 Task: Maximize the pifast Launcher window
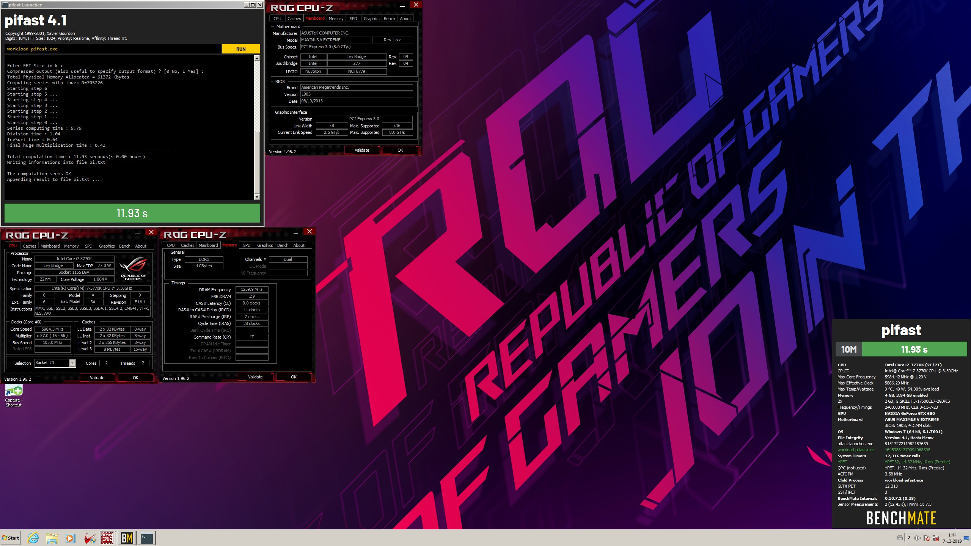[x=253, y=5]
